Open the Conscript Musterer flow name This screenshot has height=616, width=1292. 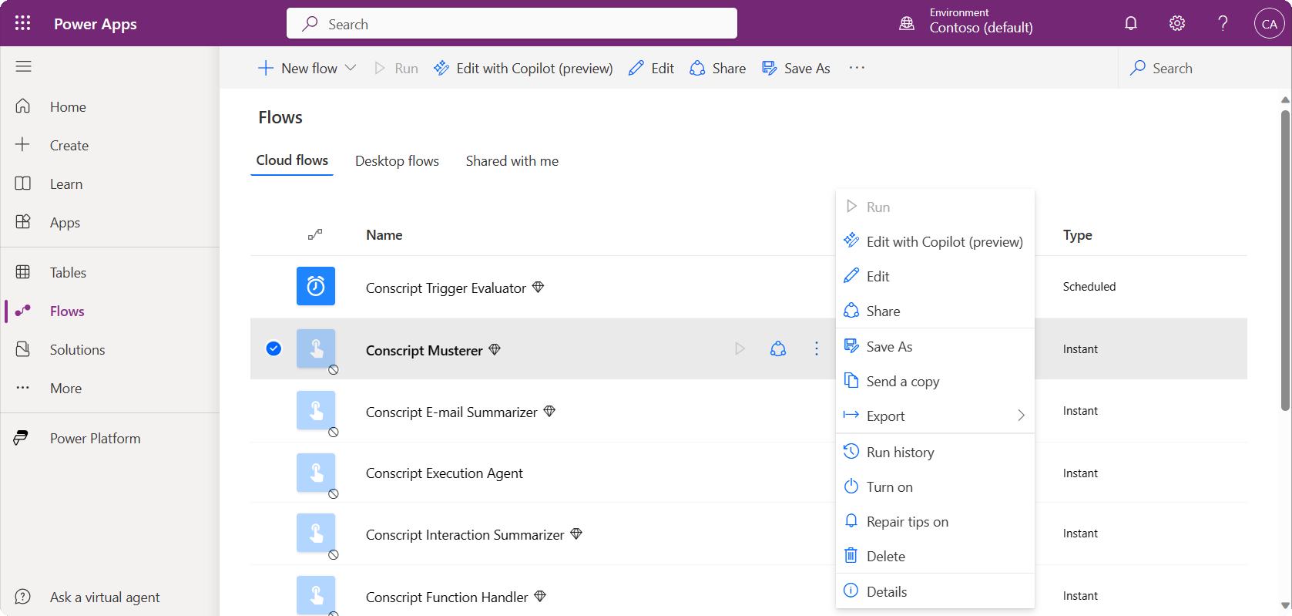click(x=425, y=350)
